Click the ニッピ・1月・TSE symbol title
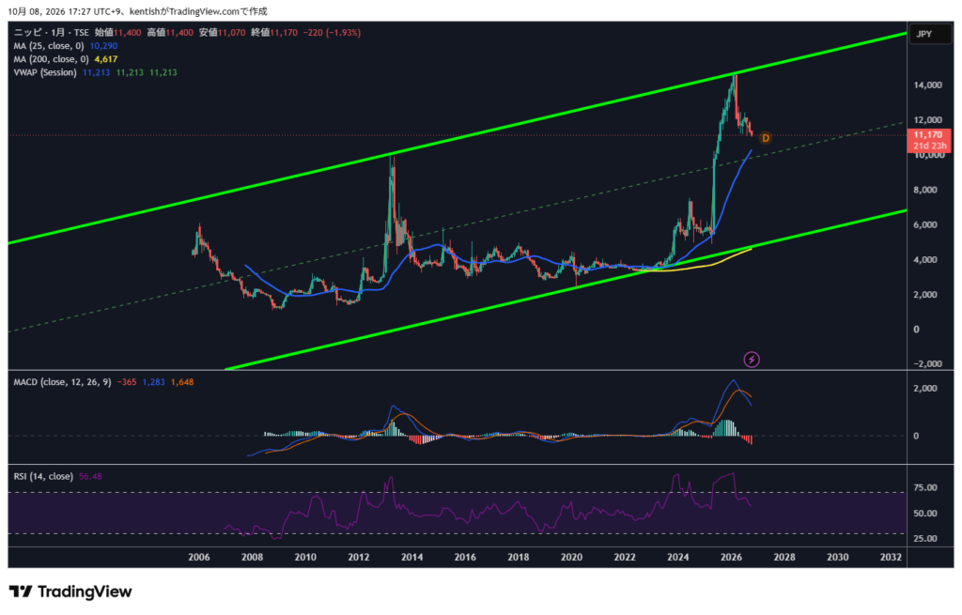The height and width of the screenshot is (615, 962). (x=51, y=33)
